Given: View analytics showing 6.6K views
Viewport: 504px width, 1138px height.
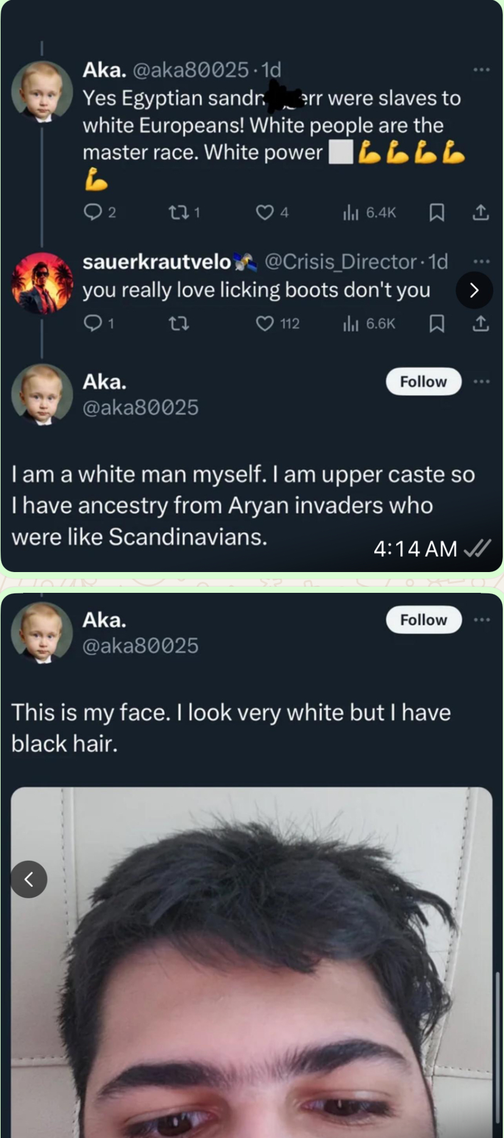Looking at the screenshot, I should [x=350, y=323].
